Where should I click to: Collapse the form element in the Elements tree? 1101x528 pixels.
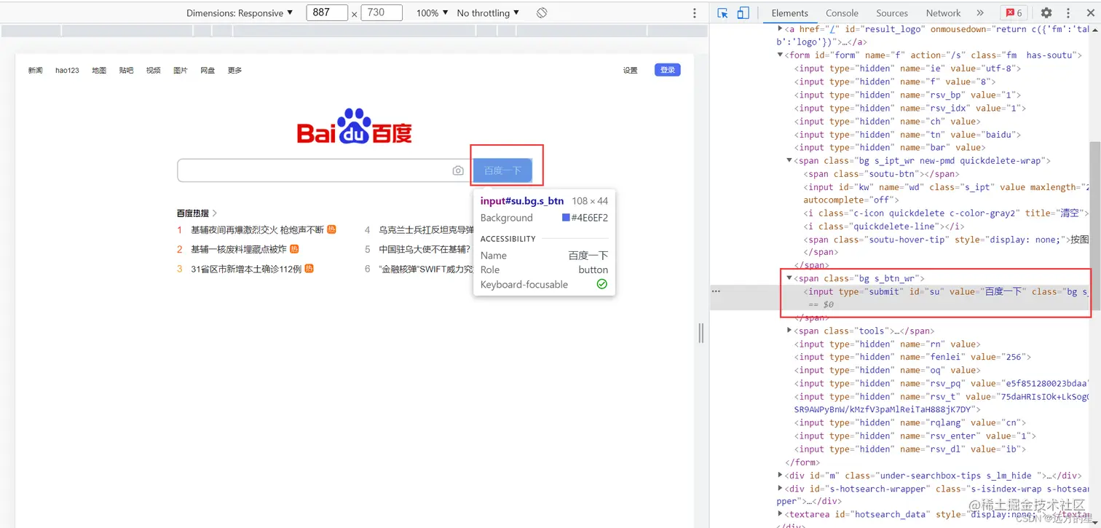click(780, 55)
